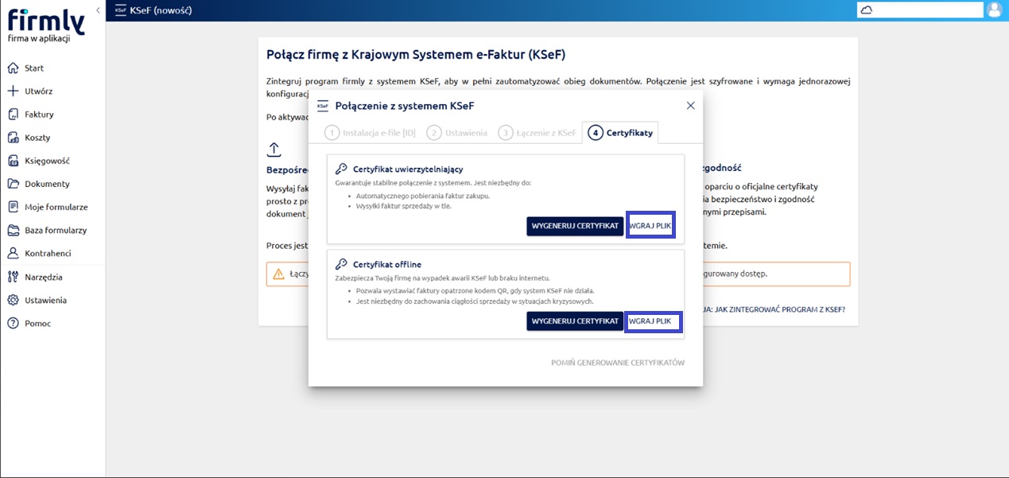Select the Ustawienia step 2 tab
1009x478 pixels.
click(x=457, y=133)
